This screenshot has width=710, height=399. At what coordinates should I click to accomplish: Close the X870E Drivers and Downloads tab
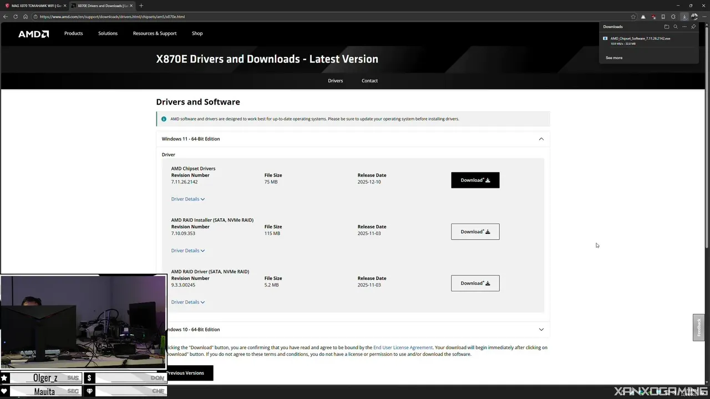[131, 6]
